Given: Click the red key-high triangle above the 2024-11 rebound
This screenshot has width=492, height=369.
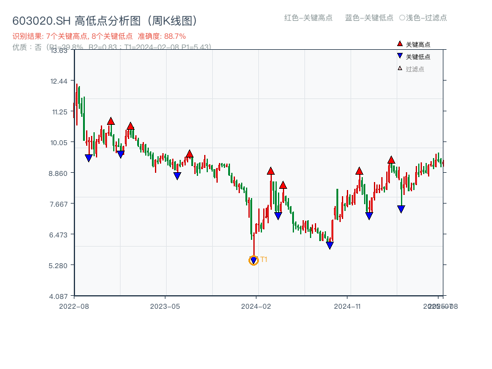Looking at the screenshot, I should point(360,171).
